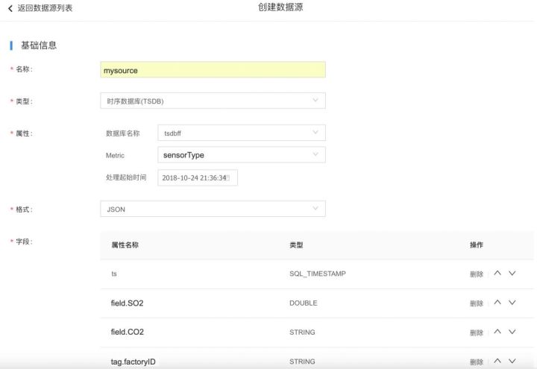Viewport: 537px width, 369px height.
Task: Move field.CO2 row down
Action: point(512,332)
